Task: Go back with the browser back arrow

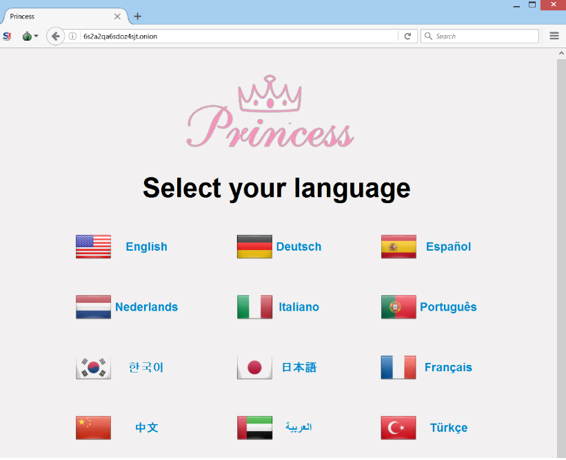Action: pos(55,36)
